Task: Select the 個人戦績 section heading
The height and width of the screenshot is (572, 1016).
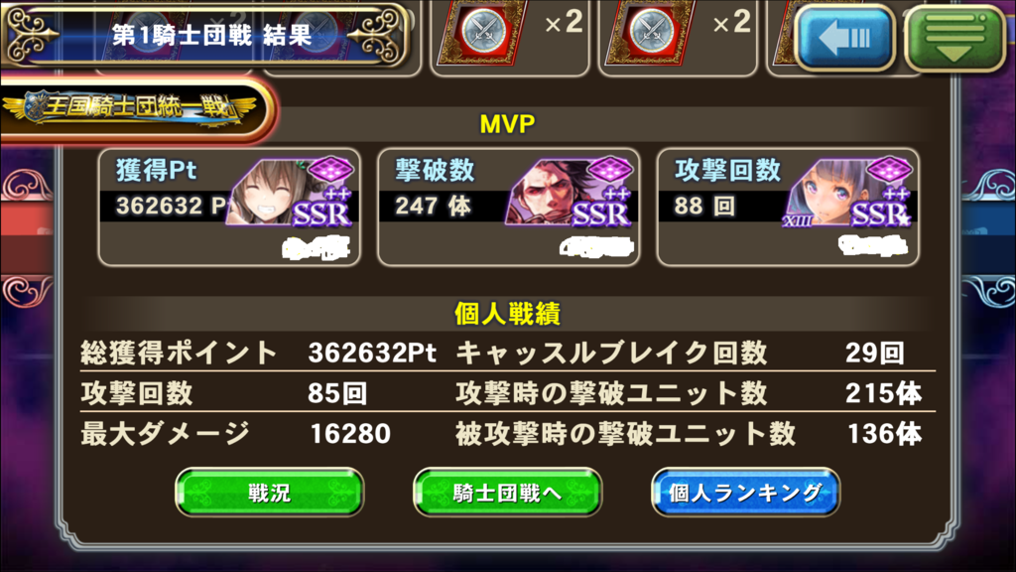Action: tap(507, 313)
